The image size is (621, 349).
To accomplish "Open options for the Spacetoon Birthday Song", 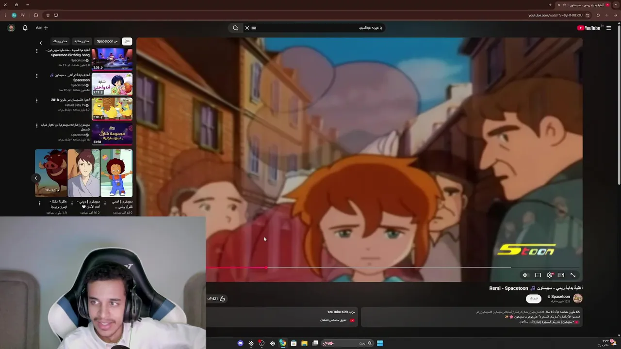I will tap(36, 50).
